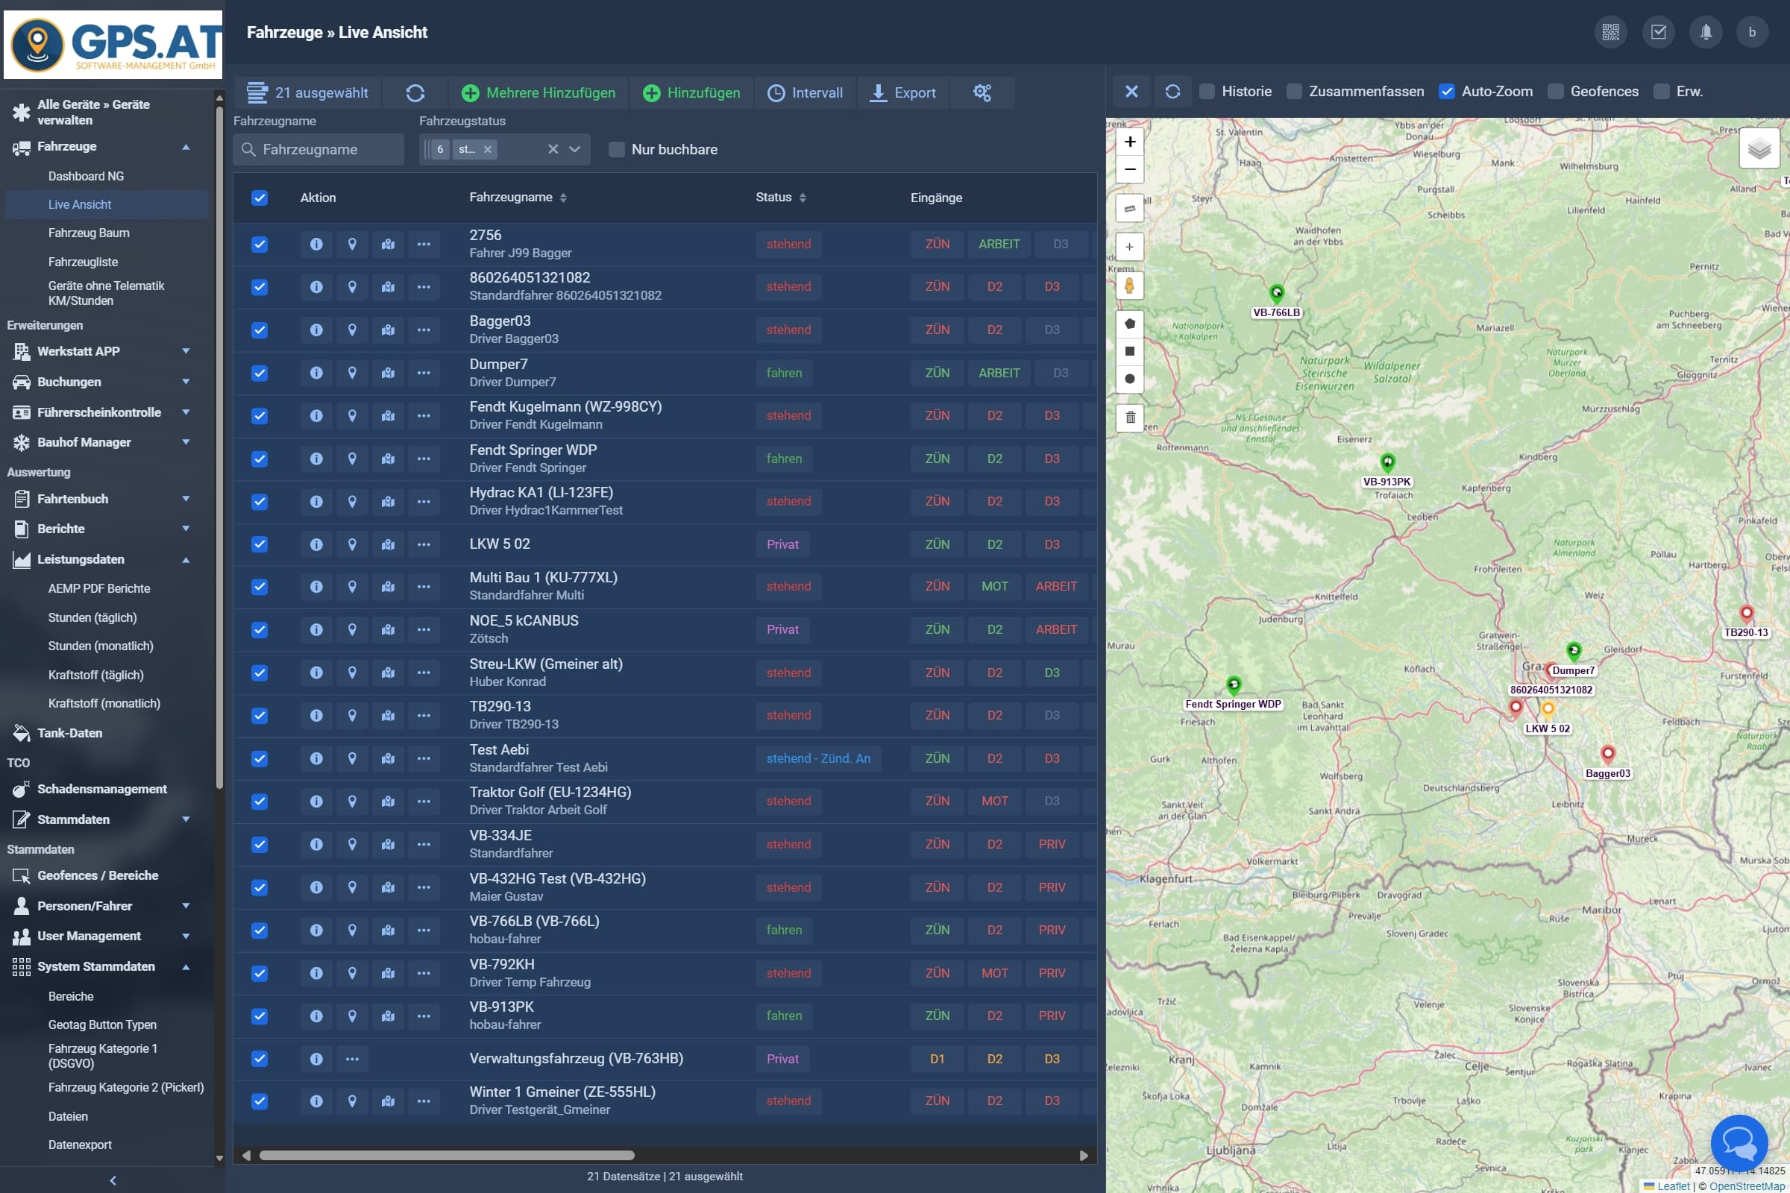The height and width of the screenshot is (1193, 1790).
Task: Click the Export button
Action: coord(902,92)
